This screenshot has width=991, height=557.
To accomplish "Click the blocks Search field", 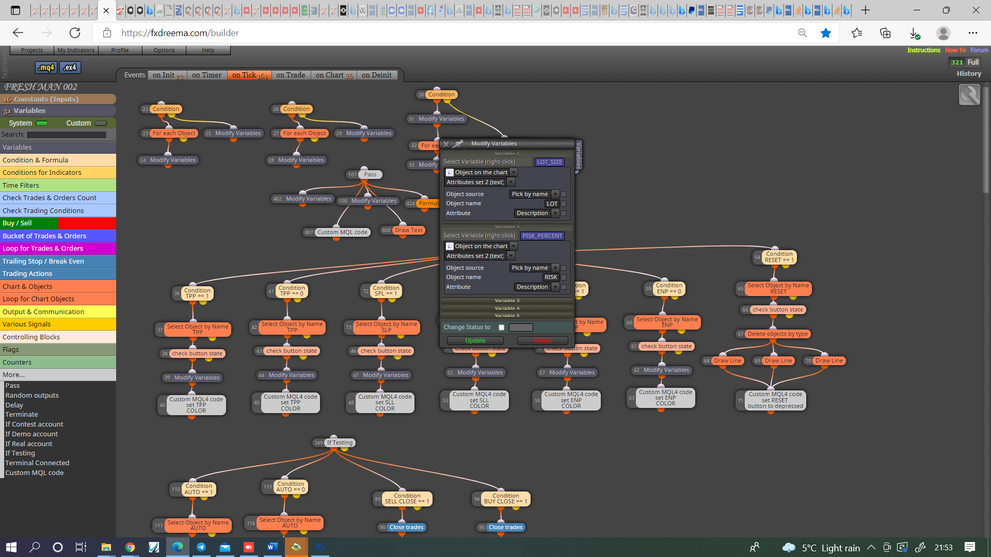I will (x=67, y=135).
